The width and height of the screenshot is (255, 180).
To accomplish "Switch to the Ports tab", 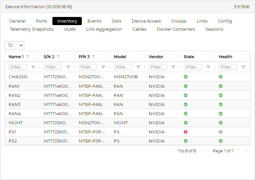I will pos(42,21).
